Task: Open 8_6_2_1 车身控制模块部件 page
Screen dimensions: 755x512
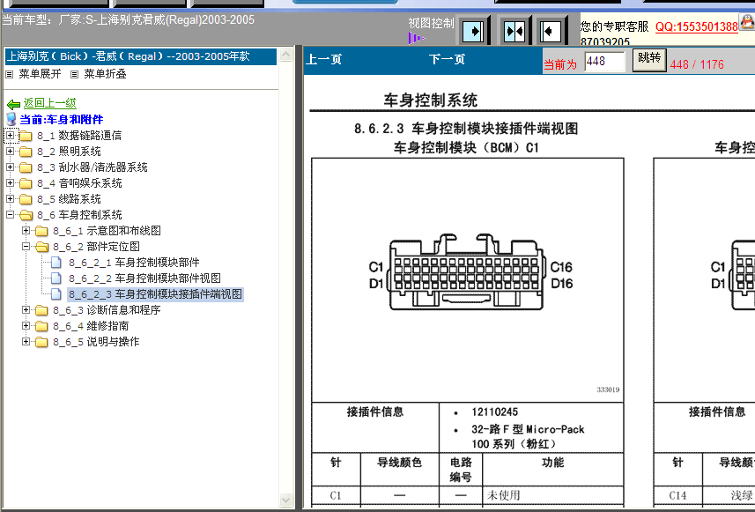Action: pyautogui.click(x=134, y=263)
